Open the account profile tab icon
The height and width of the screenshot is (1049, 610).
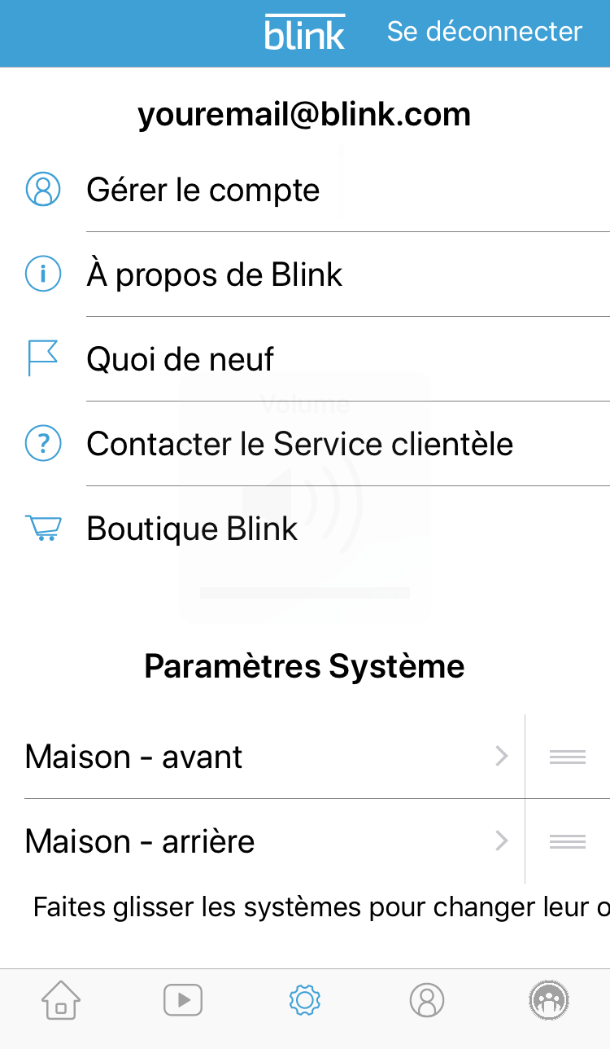tap(427, 999)
